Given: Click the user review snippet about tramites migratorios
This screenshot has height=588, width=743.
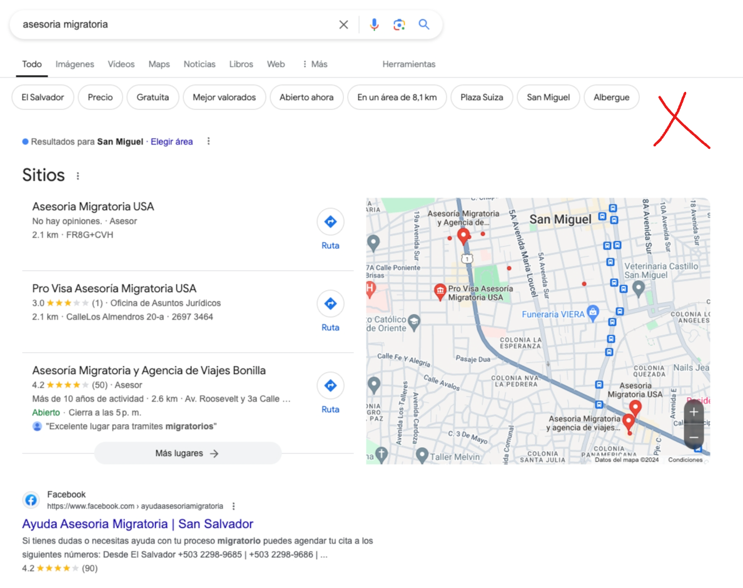Looking at the screenshot, I should point(131,427).
